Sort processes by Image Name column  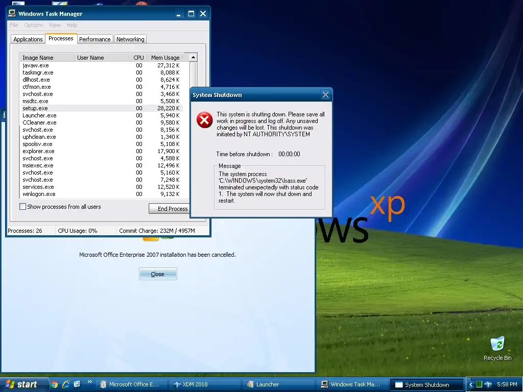46,58
